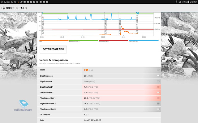This screenshot has width=198, height=123.
Task: Toggle the orange FPS legend line
Action: [x=54, y=40]
